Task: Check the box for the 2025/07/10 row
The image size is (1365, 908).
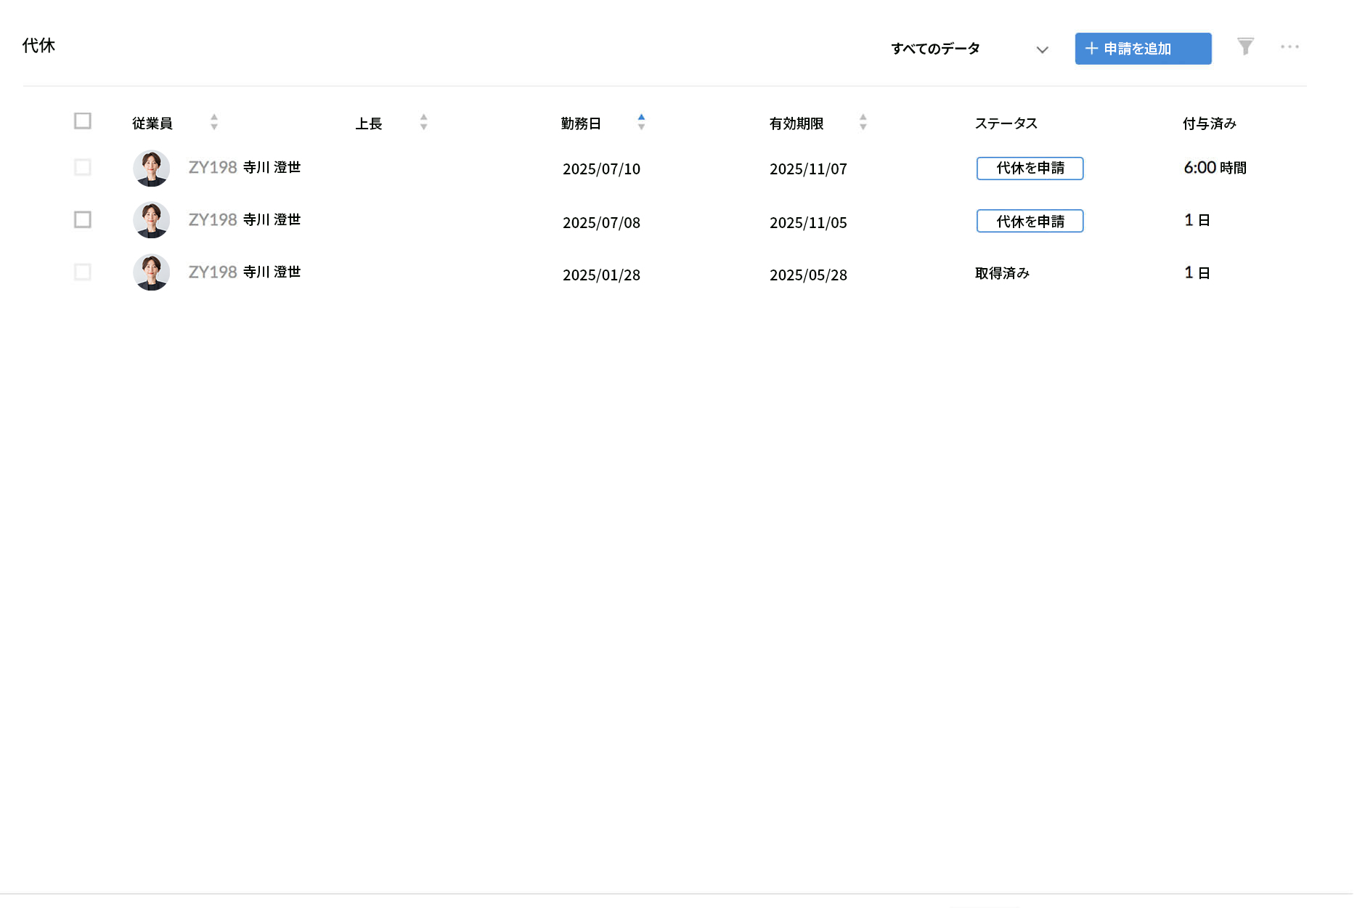Action: (x=82, y=168)
